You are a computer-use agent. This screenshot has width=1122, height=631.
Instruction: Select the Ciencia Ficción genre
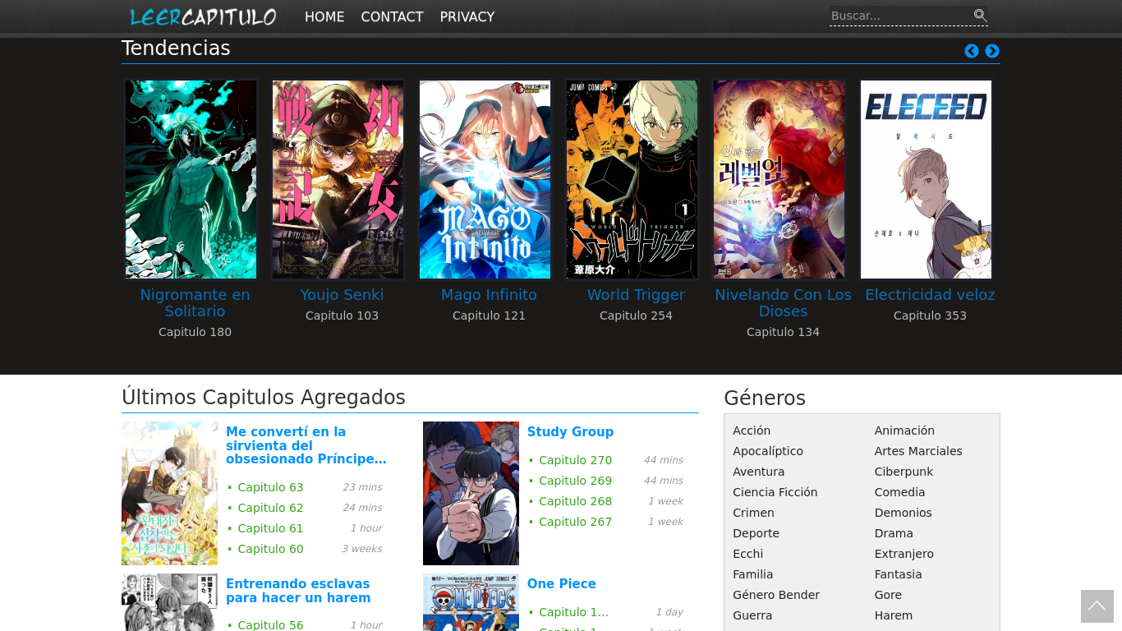(775, 492)
